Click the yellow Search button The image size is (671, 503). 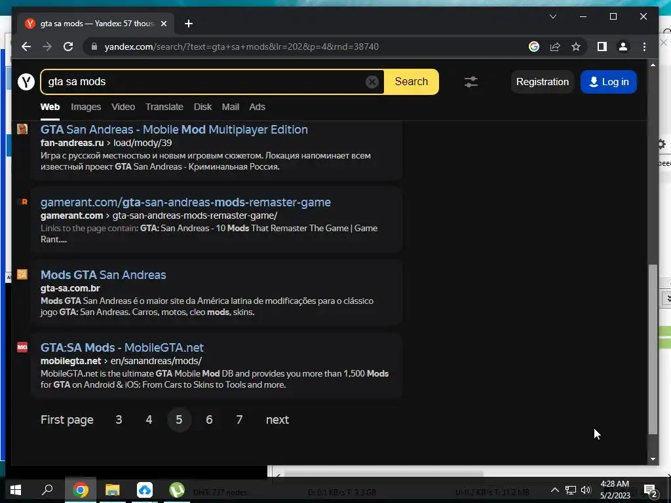[412, 82]
